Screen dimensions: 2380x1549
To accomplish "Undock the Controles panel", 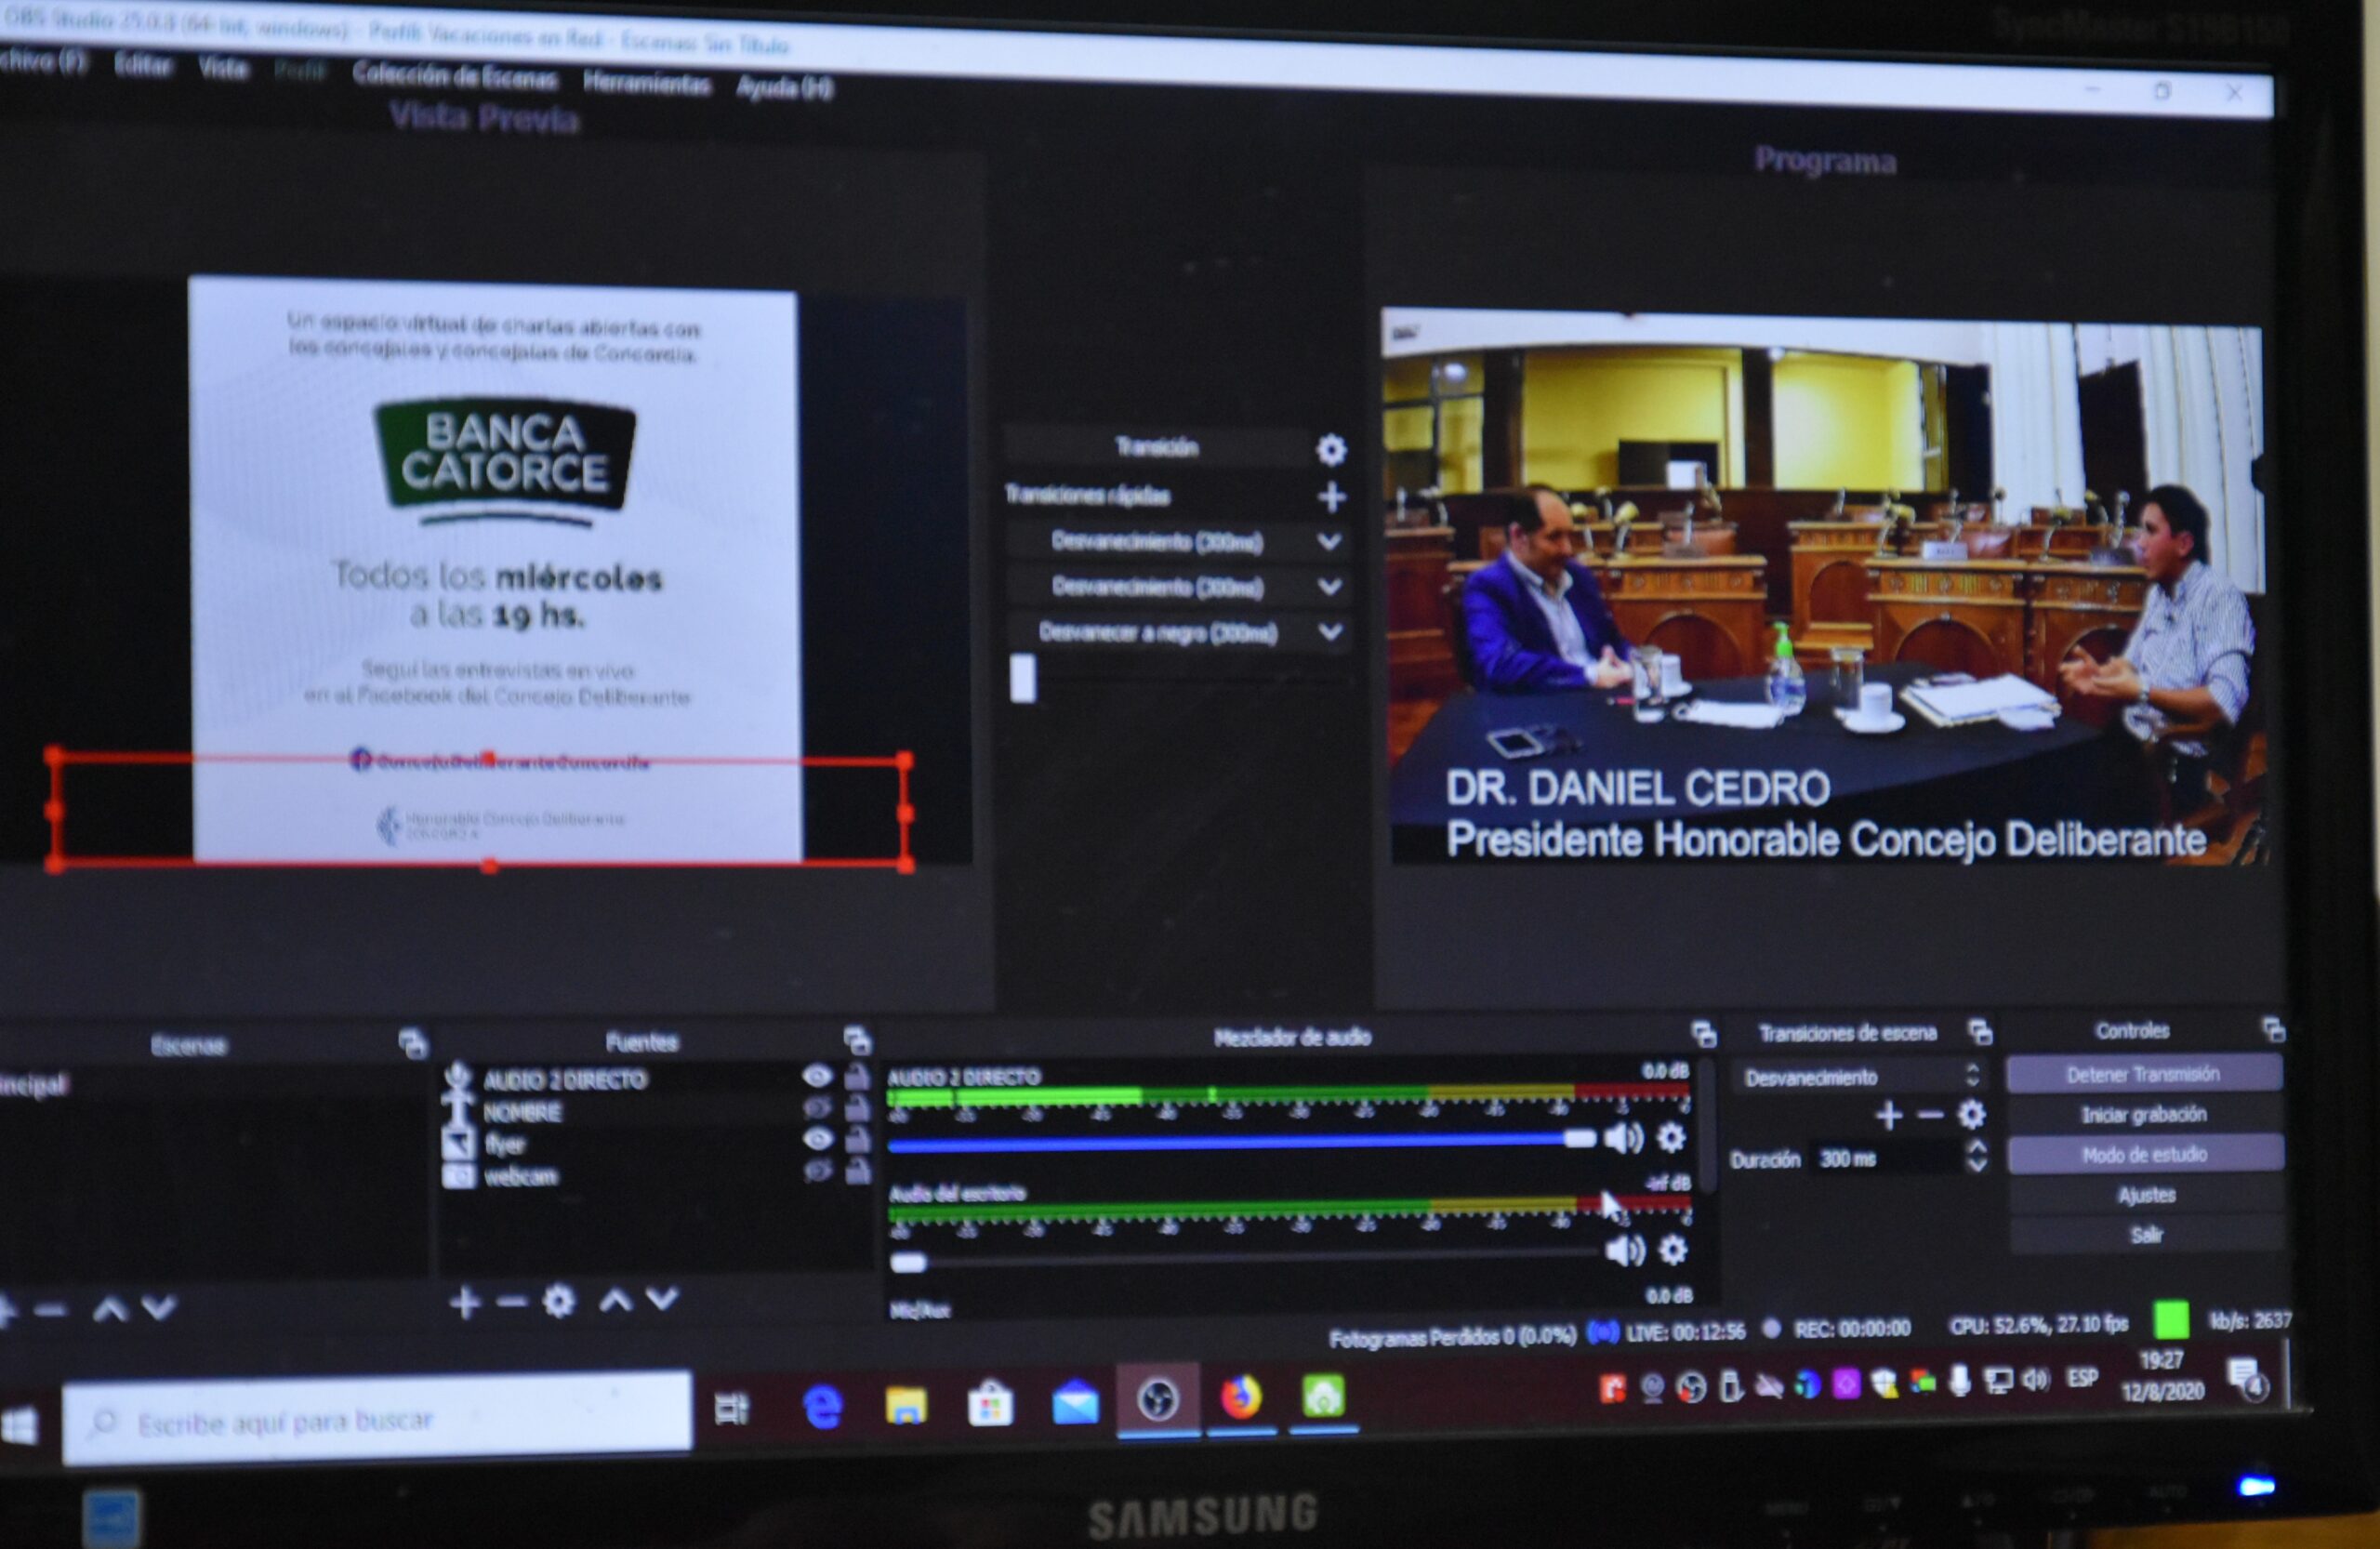I will (x=2273, y=1030).
